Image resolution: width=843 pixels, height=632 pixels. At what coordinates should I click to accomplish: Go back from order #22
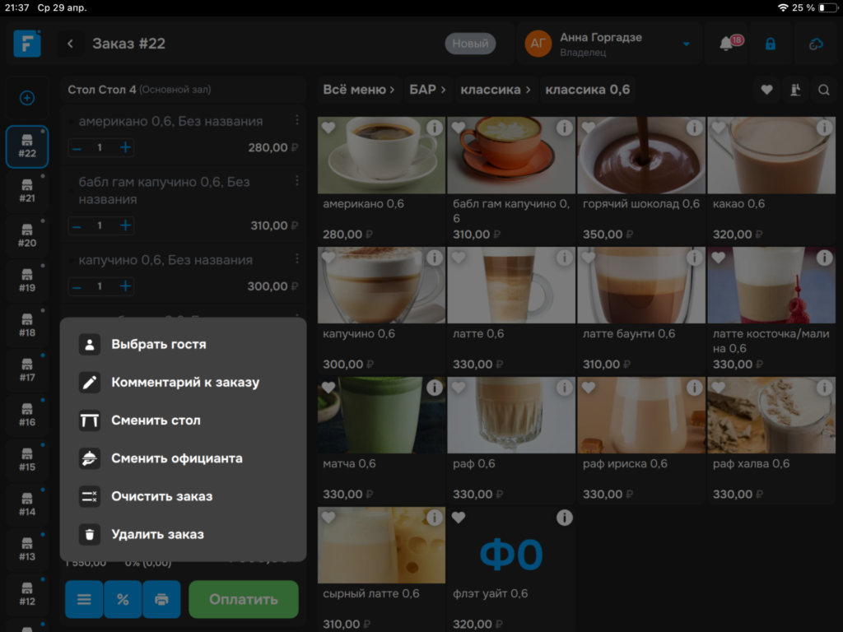pyautogui.click(x=71, y=44)
